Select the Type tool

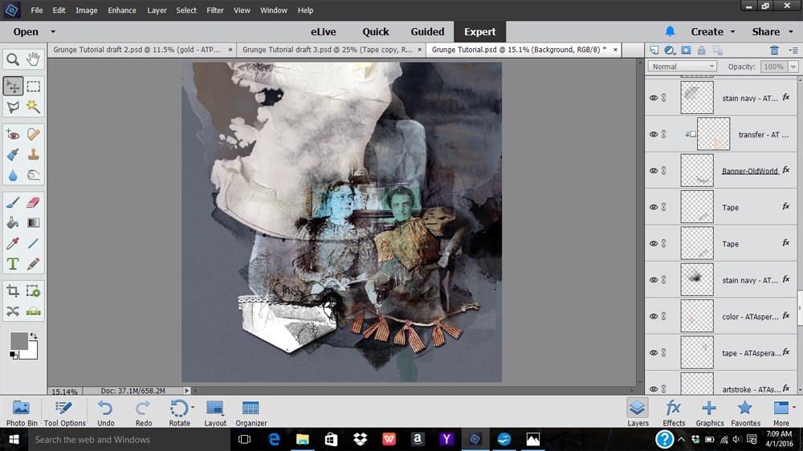pyautogui.click(x=13, y=264)
